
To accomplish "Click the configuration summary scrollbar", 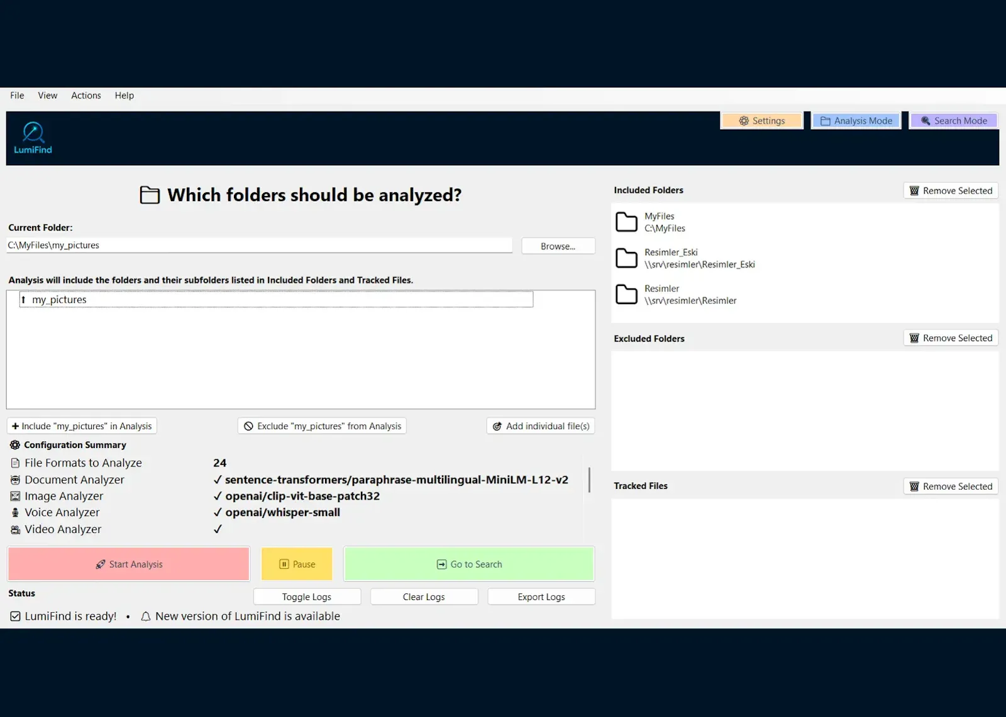I will tap(589, 479).
